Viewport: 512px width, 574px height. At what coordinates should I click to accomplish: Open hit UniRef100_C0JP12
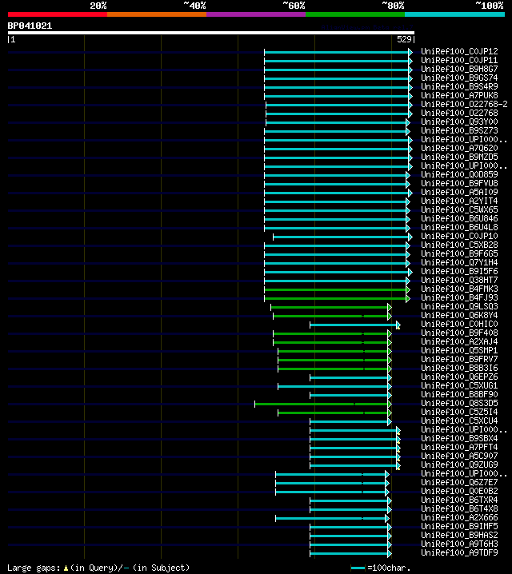pyautogui.click(x=459, y=52)
